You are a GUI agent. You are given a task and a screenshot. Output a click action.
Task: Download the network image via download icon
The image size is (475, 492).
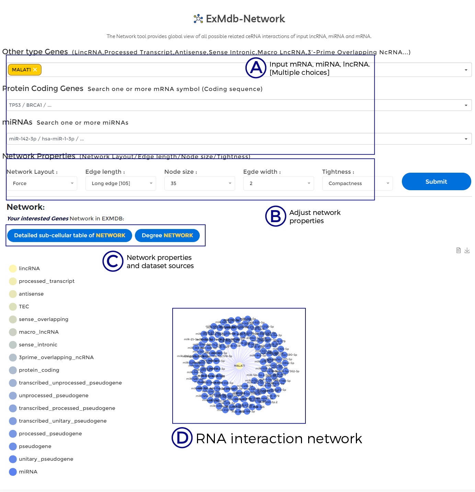[x=467, y=250]
